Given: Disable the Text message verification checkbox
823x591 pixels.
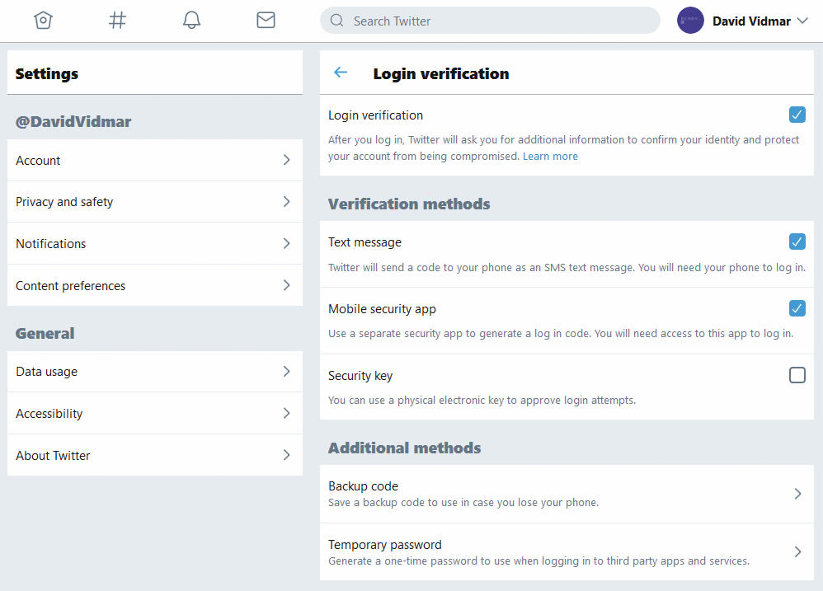Looking at the screenshot, I should click(797, 242).
